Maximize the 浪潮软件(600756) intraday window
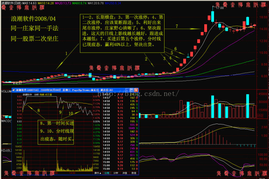The width and height of the screenshot is (269, 179). 132,90
